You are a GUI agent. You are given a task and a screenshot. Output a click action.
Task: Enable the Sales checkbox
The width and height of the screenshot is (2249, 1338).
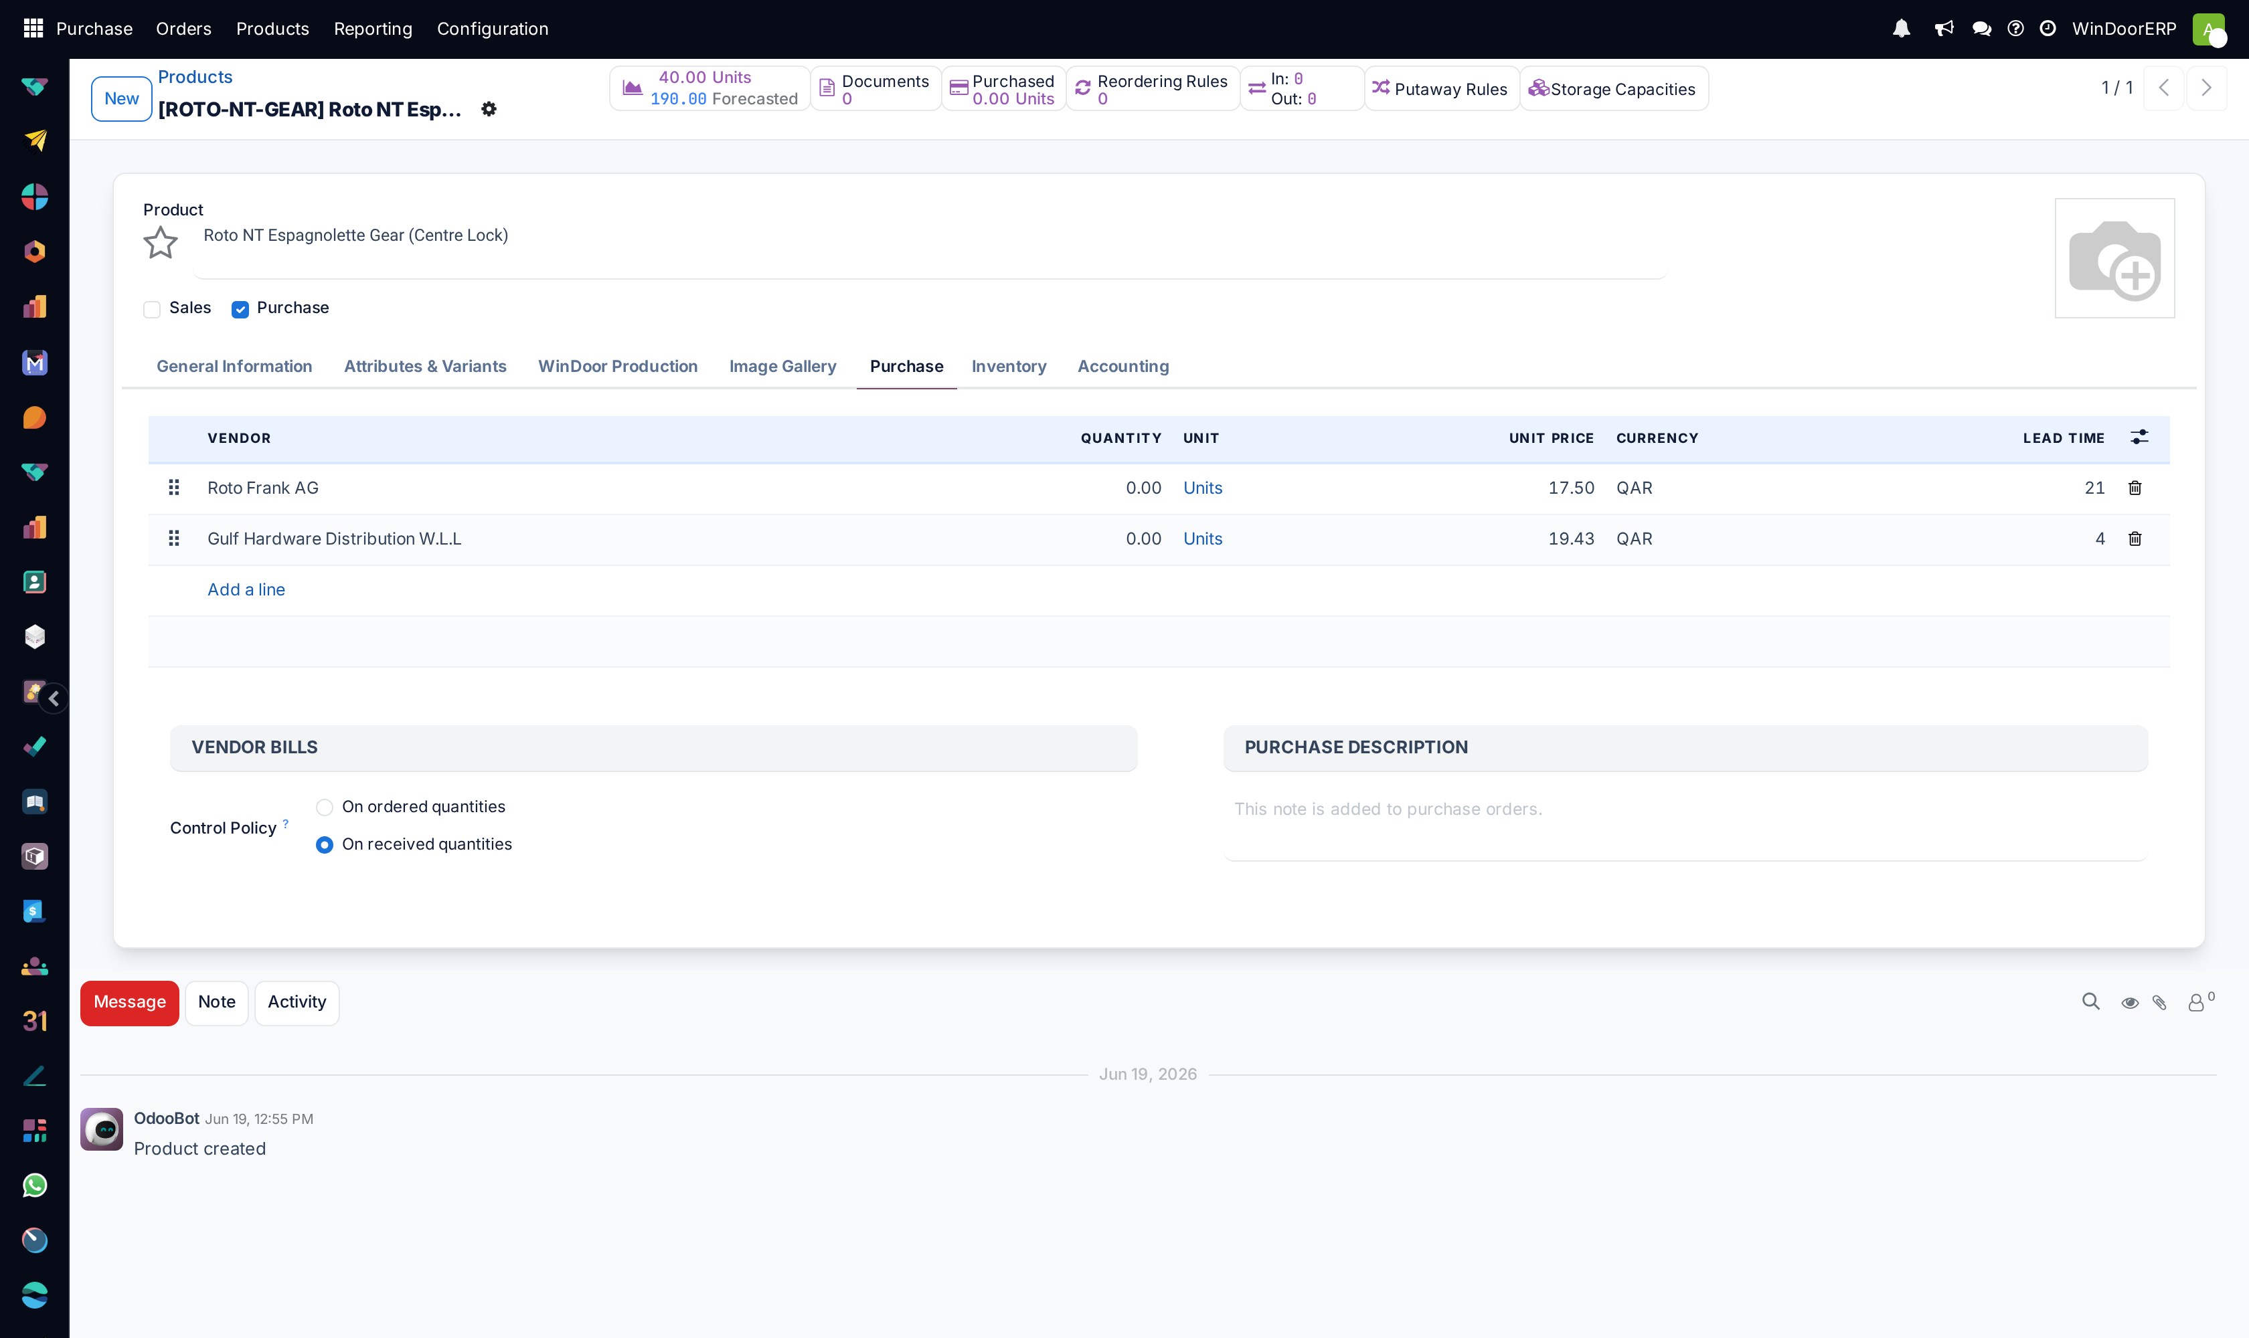(151, 309)
